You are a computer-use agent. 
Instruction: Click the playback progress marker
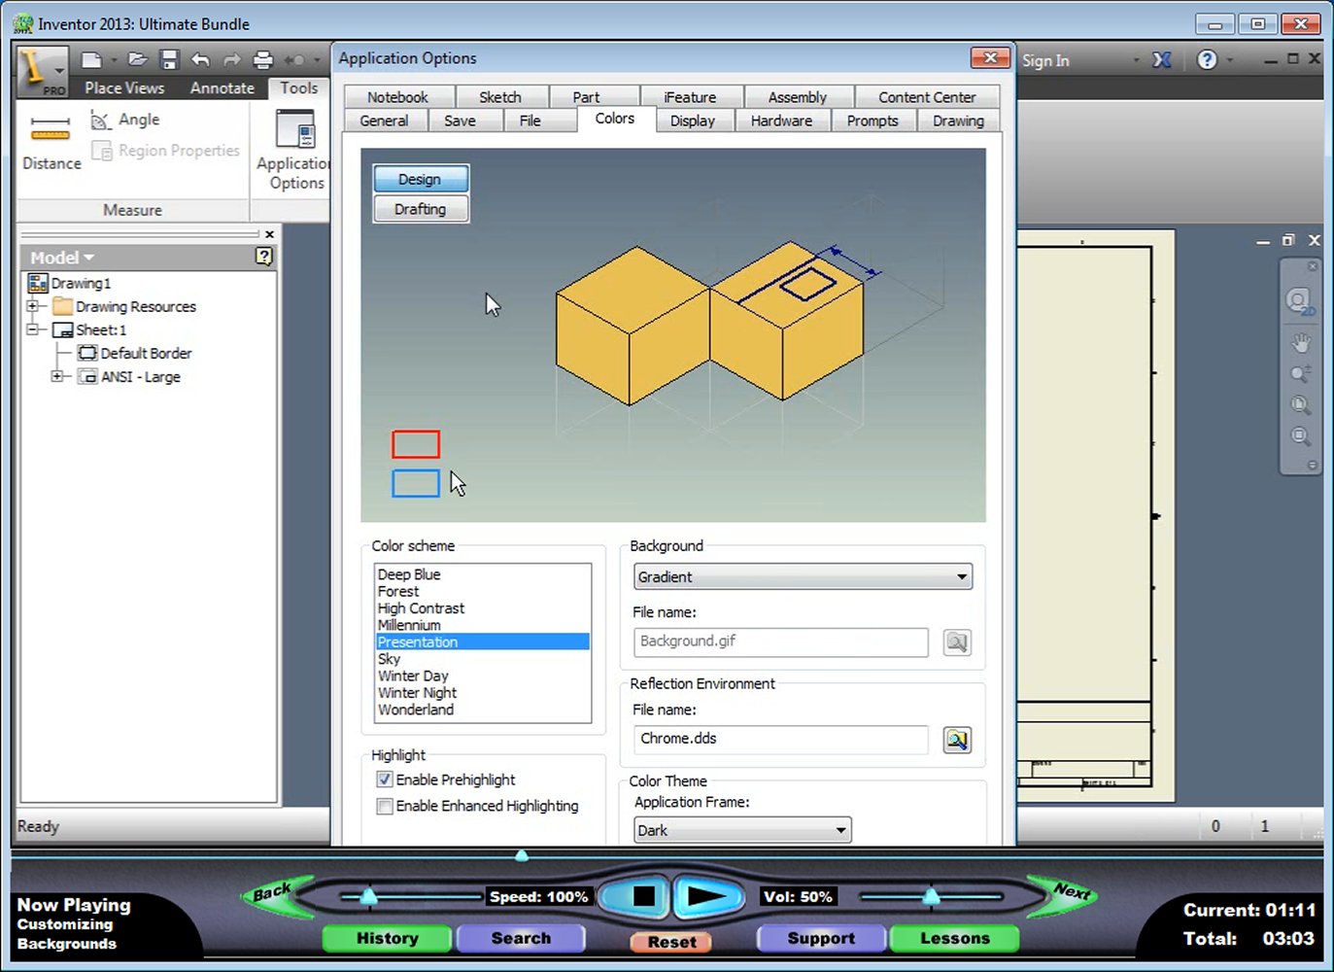coord(522,855)
